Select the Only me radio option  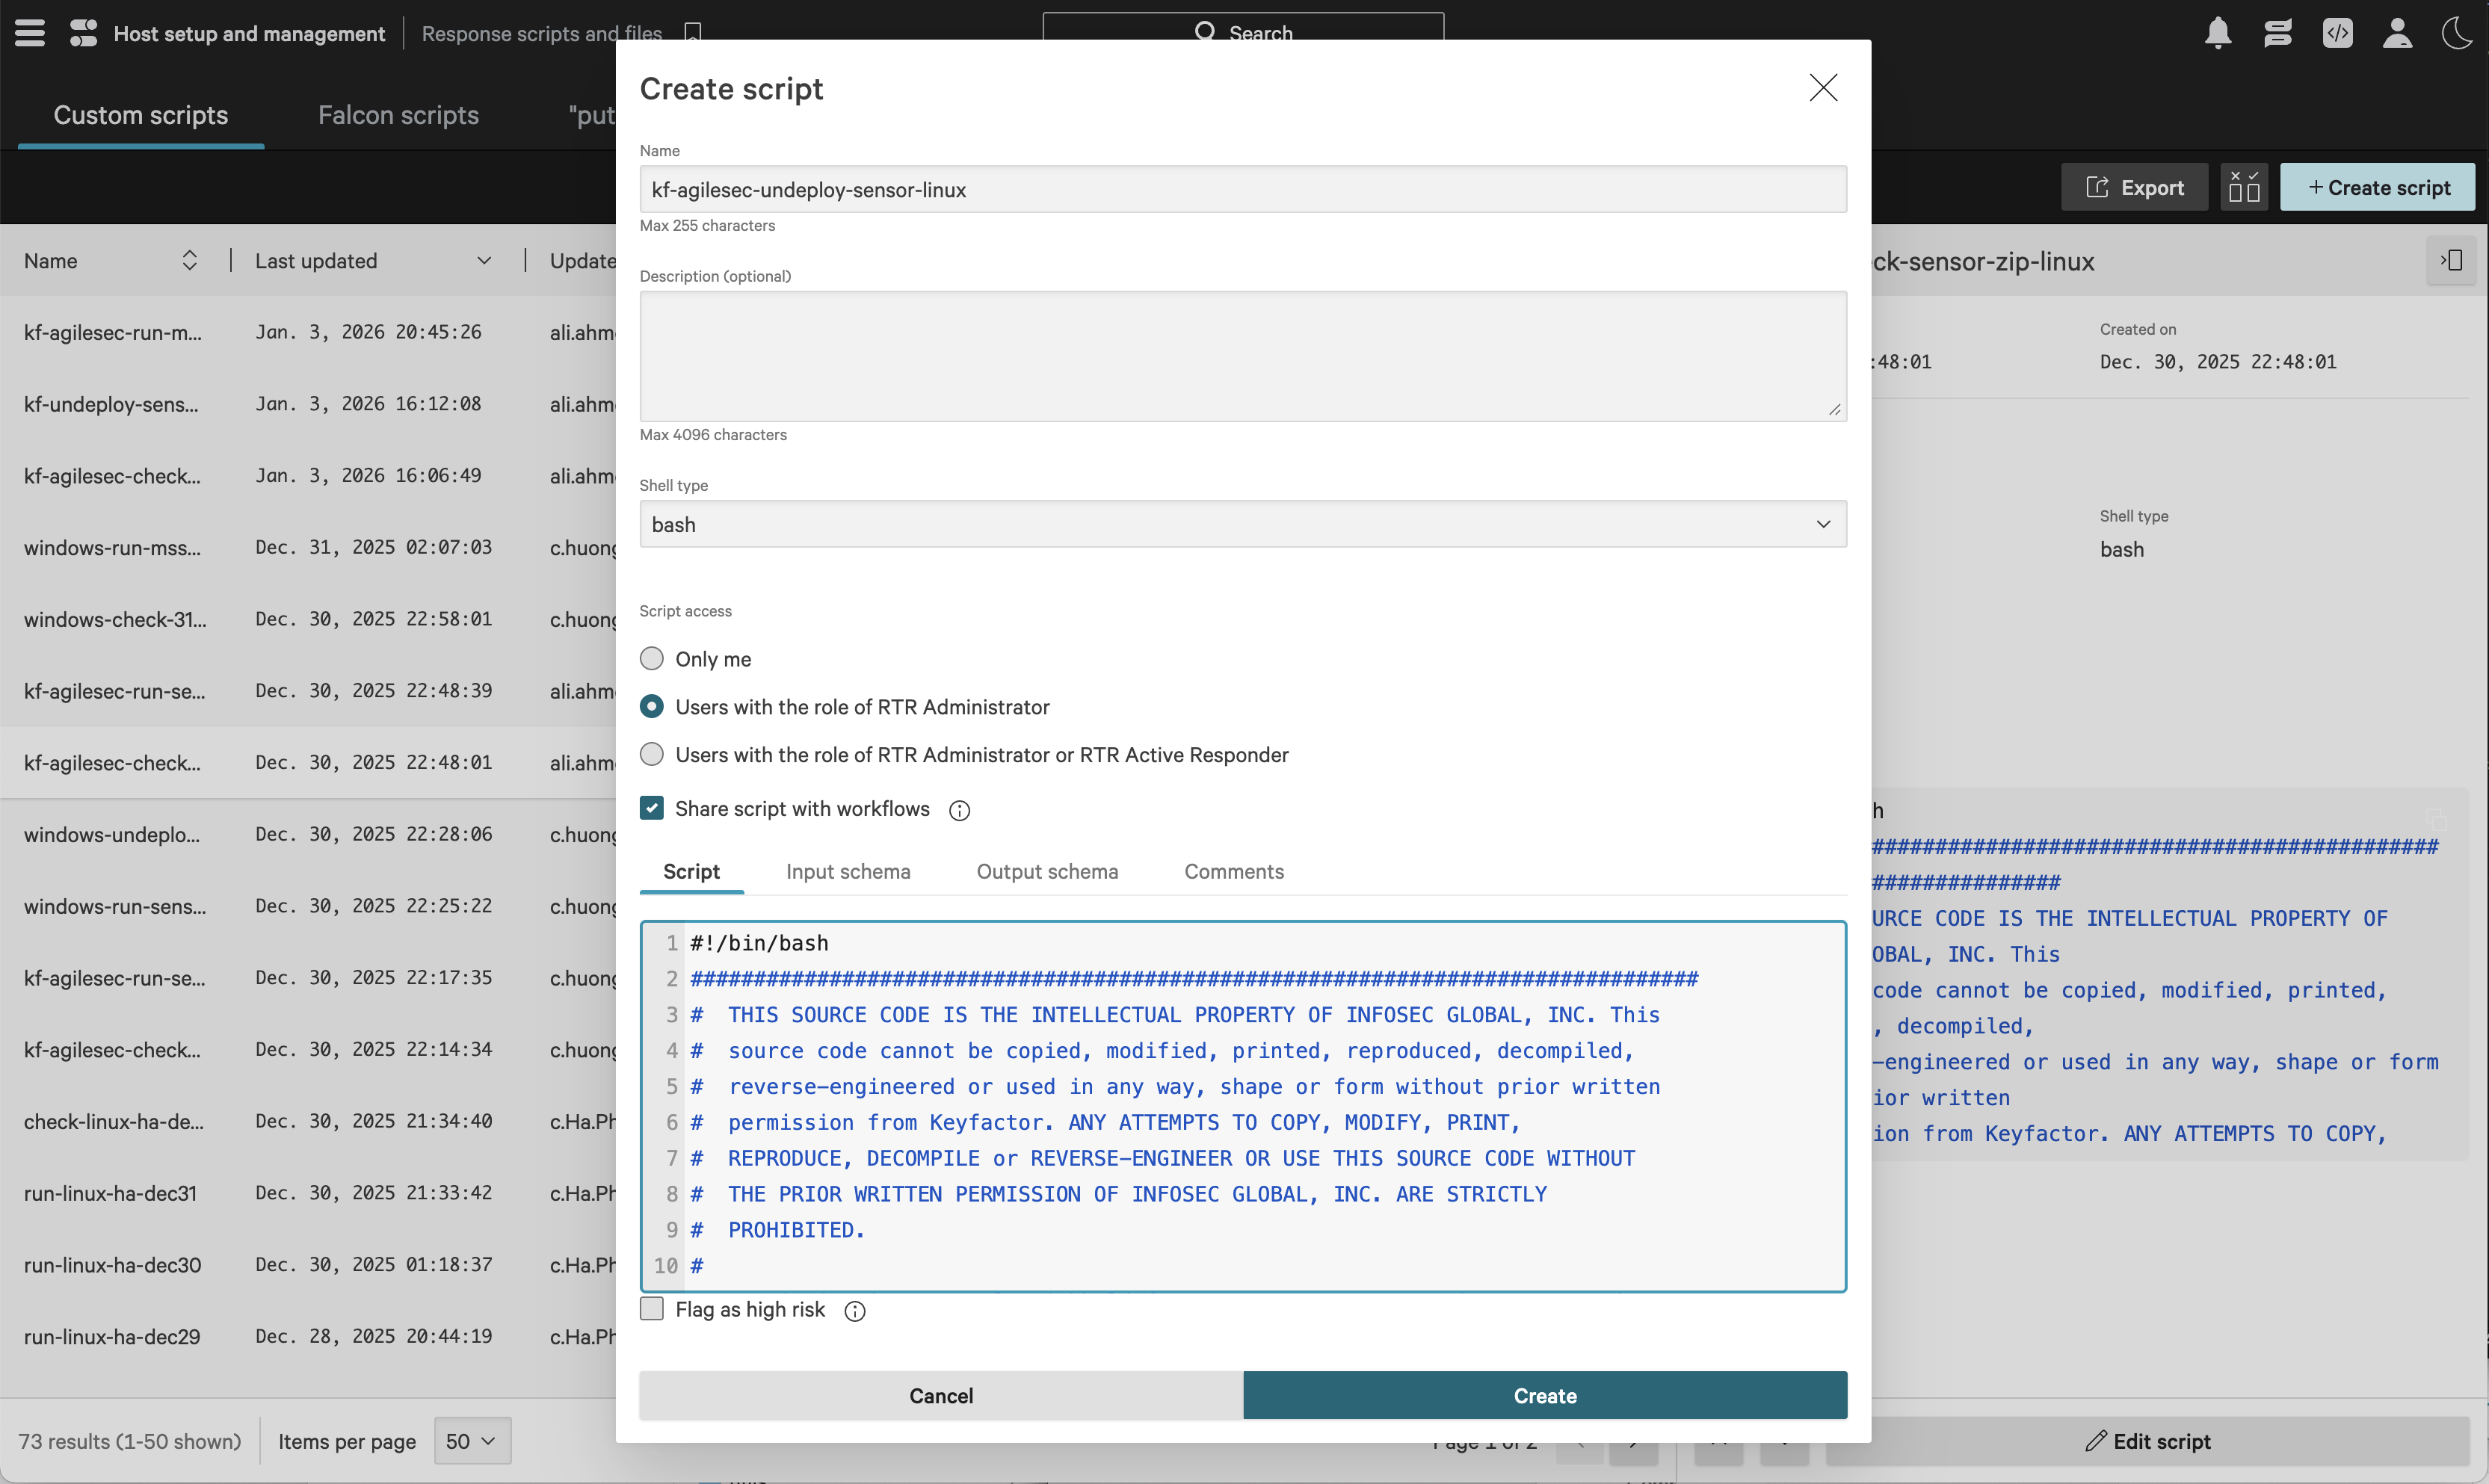point(652,659)
